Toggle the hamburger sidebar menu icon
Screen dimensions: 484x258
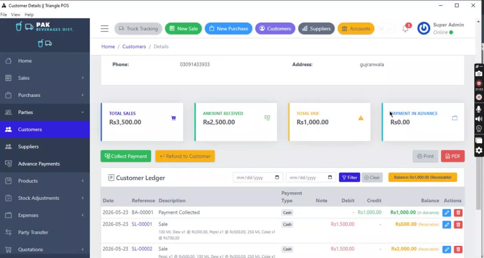tap(105, 29)
